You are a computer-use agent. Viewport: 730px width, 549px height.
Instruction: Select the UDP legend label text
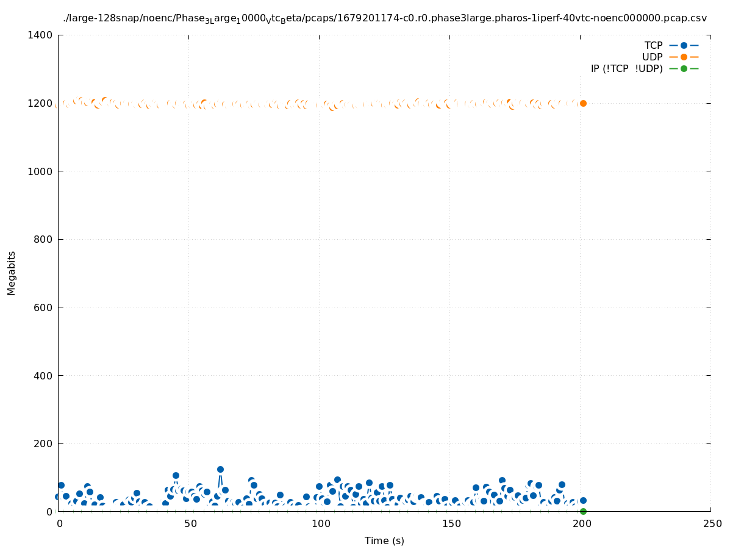coord(652,57)
